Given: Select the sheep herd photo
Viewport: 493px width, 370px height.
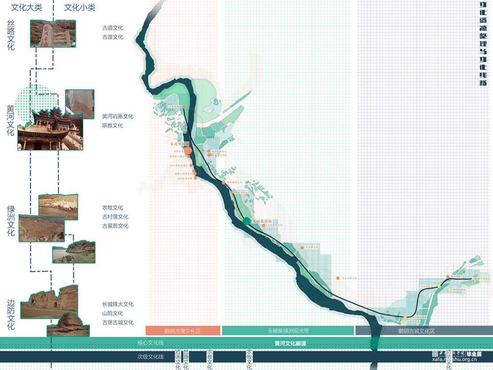Looking at the screenshot, I should (x=59, y=207).
